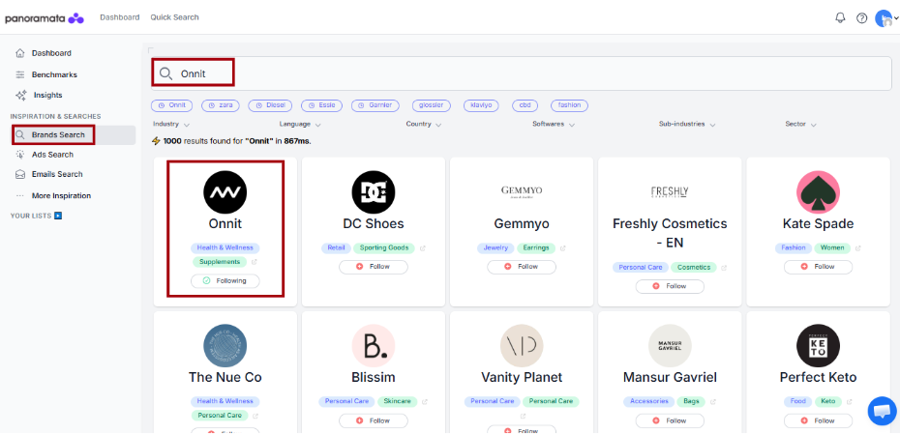Select Ads Search in the sidebar
This screenshot has height=434, width=900.
[52, 155]
